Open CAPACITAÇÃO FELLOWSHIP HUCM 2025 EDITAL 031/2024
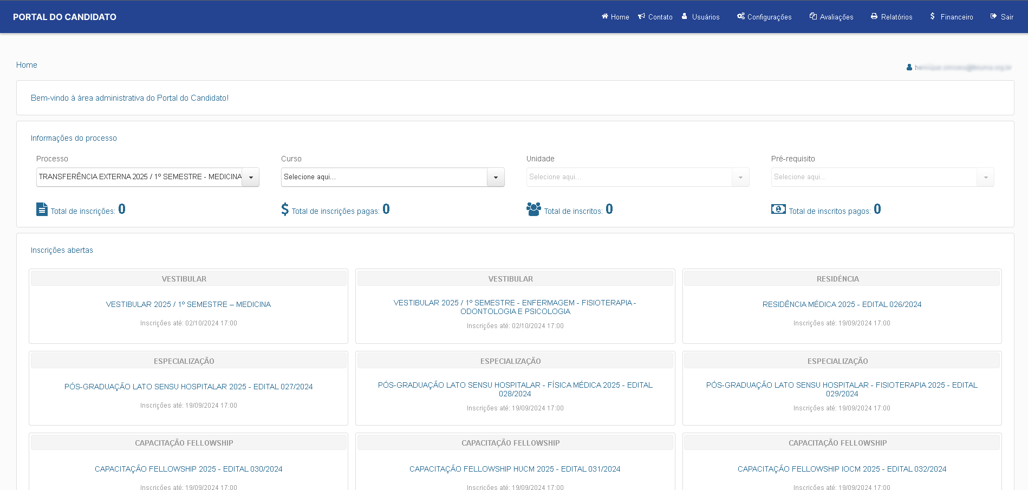 tap(515, 469)
